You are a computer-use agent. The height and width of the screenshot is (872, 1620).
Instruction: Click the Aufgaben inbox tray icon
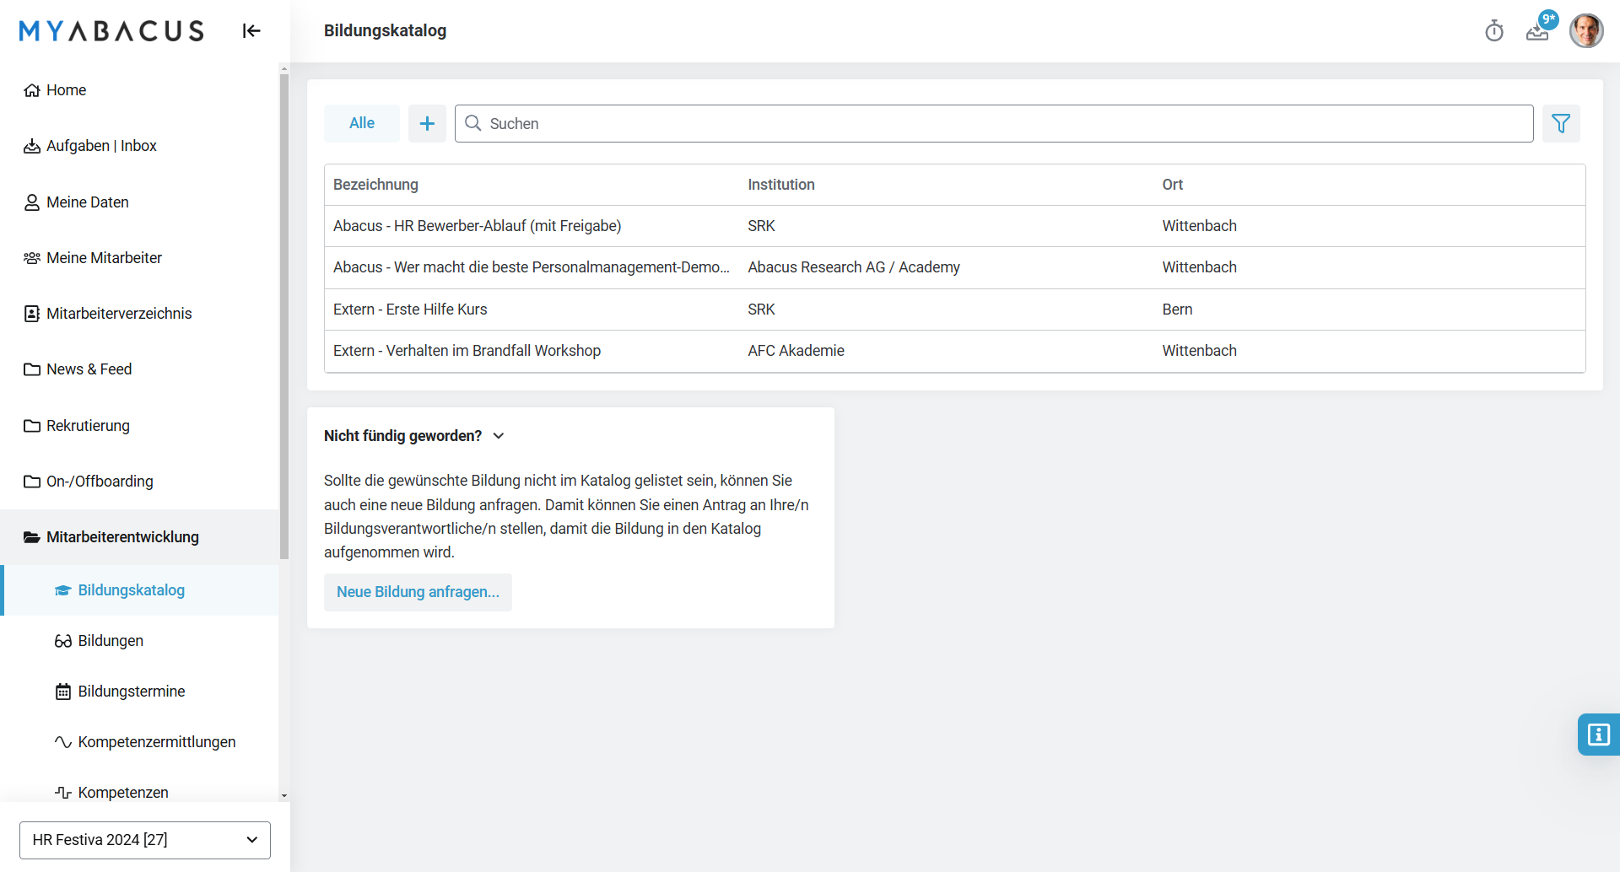click(32, 146)
